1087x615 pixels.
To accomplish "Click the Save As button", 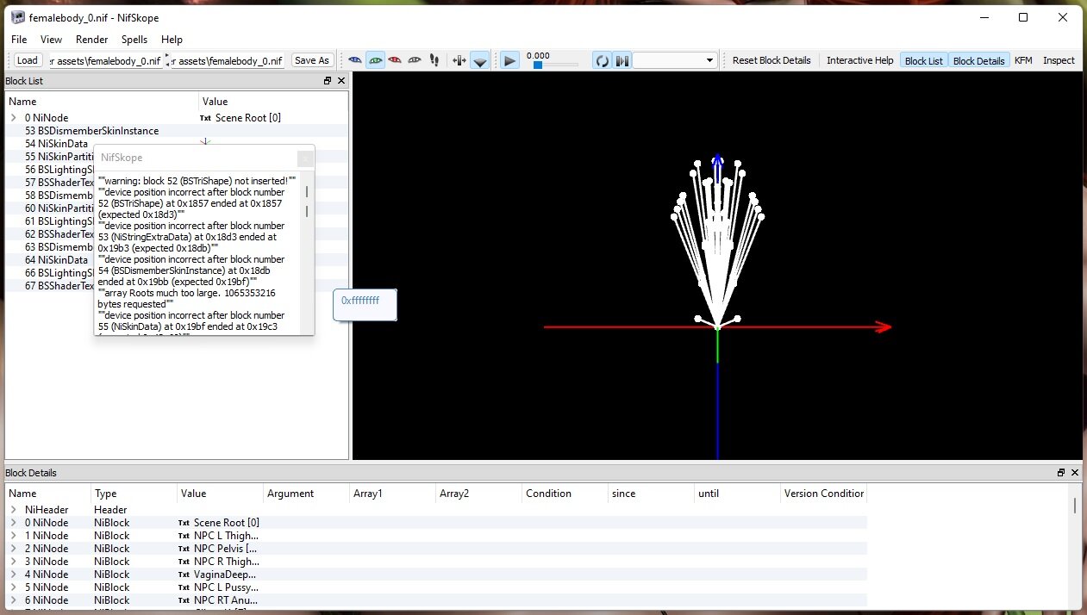I will (x=311, y=60).
